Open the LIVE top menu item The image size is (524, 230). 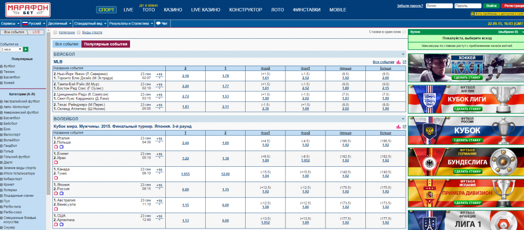coord(128,10)
